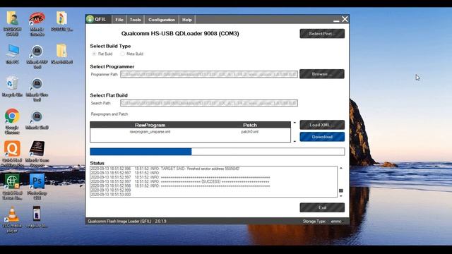Click the Search Path field
This screenshot has height=254, width=452.
(209, 103)
